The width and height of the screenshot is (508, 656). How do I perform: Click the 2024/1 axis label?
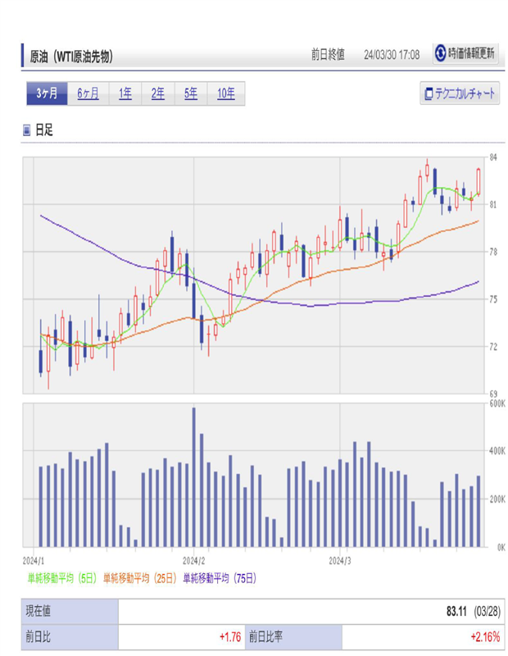click(x=34, y=561)
